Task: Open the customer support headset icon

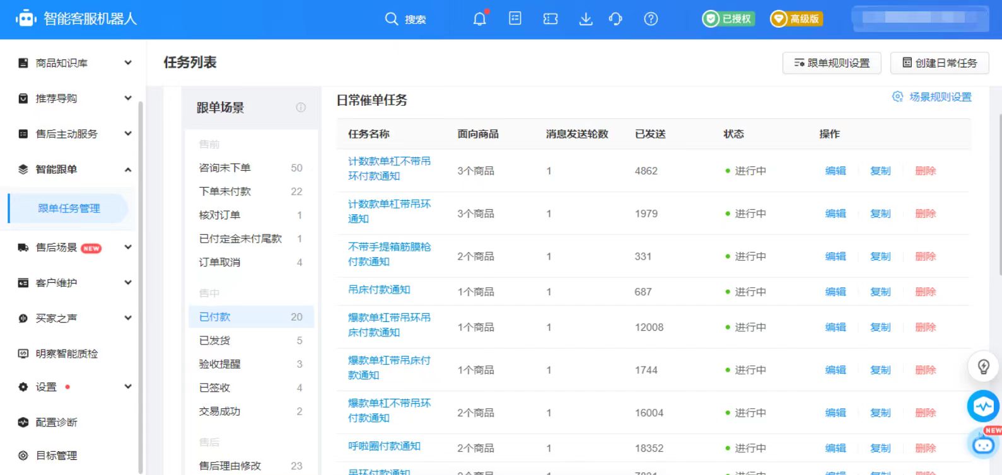Action: click(615, 19)
